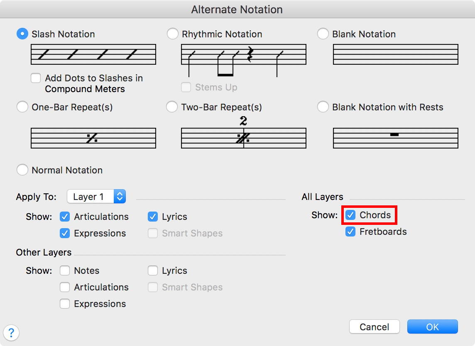Image resolution: width=475 pixels, height=346 pixels.
Task: Enable Notes checkbox under Other Layers
Action: pyautogui.click(x=65, y=270)
